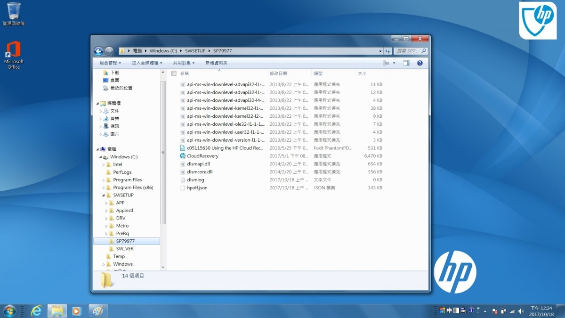
Task: Click the refresh button beside address bar
Action: [388, 51]
